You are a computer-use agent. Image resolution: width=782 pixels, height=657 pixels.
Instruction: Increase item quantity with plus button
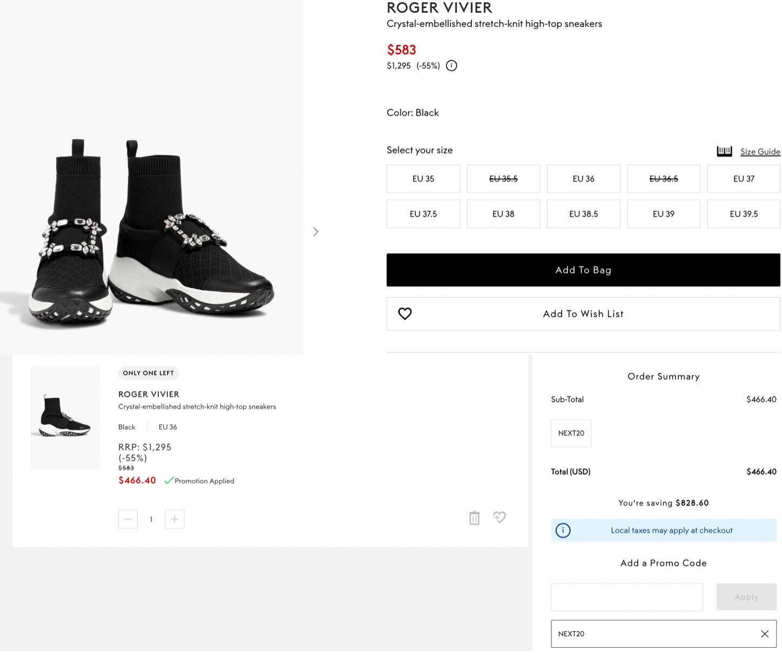click(x=174, y=519)
